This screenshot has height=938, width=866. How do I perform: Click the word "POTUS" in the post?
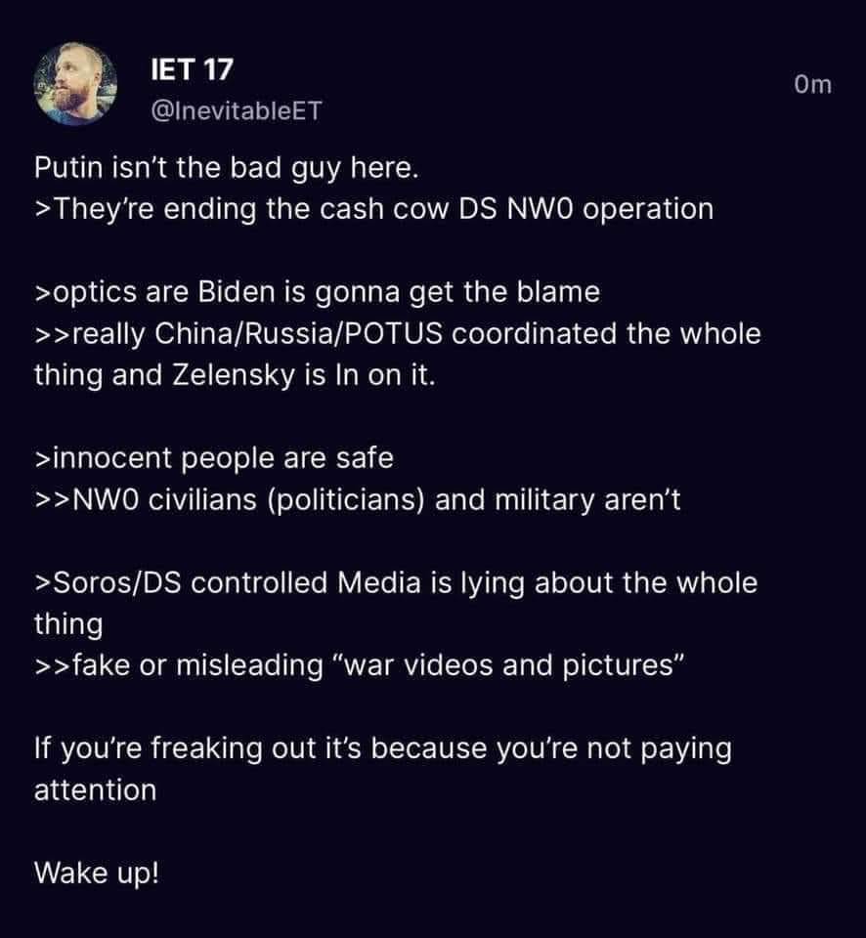393,334
